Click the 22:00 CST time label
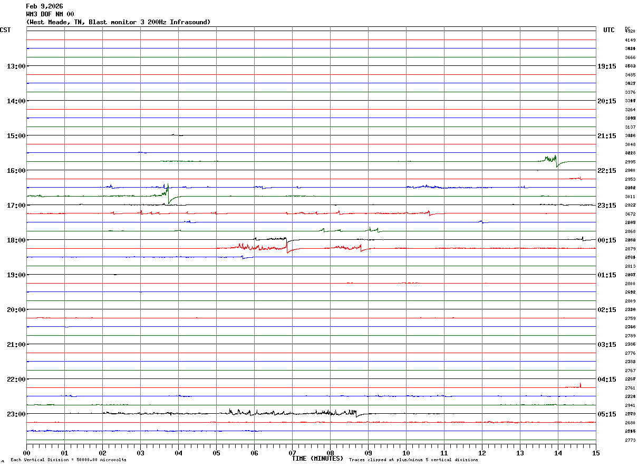 [x=16, y=380]
